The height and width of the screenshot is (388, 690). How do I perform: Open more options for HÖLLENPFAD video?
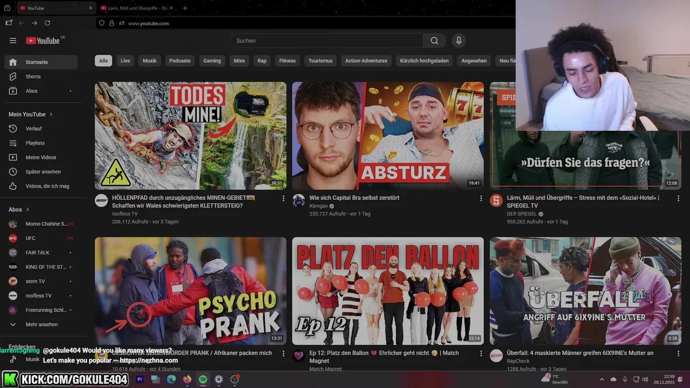tap(284, 199)
